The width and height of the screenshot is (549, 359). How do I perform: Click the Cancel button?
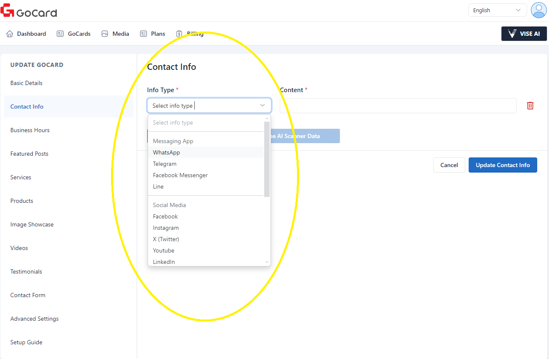449,165
